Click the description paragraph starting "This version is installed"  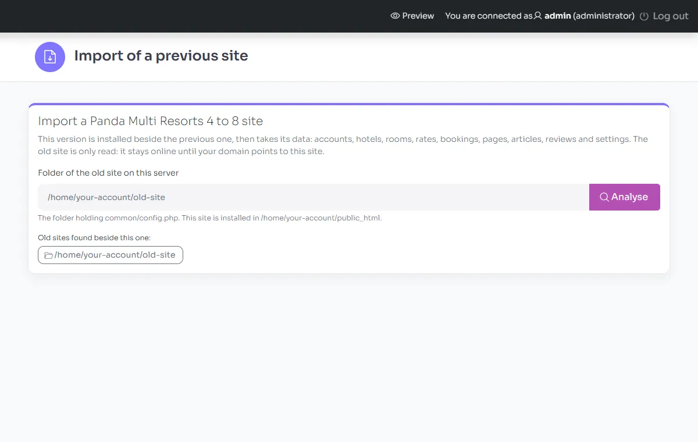click(343, 145)
